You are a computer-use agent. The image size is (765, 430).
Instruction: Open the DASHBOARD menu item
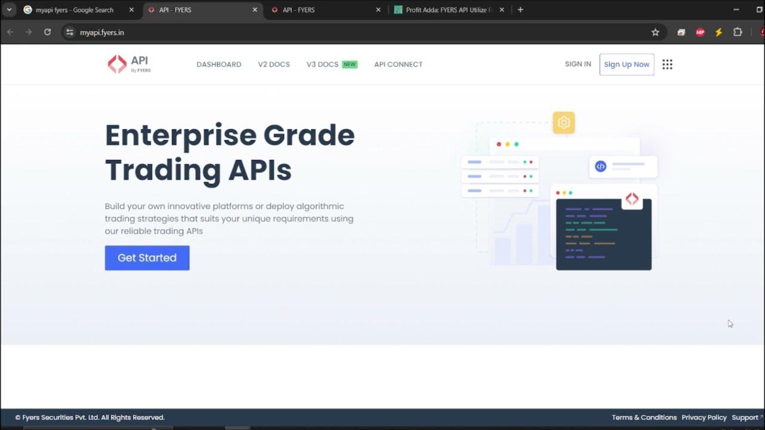click(219, 64)
